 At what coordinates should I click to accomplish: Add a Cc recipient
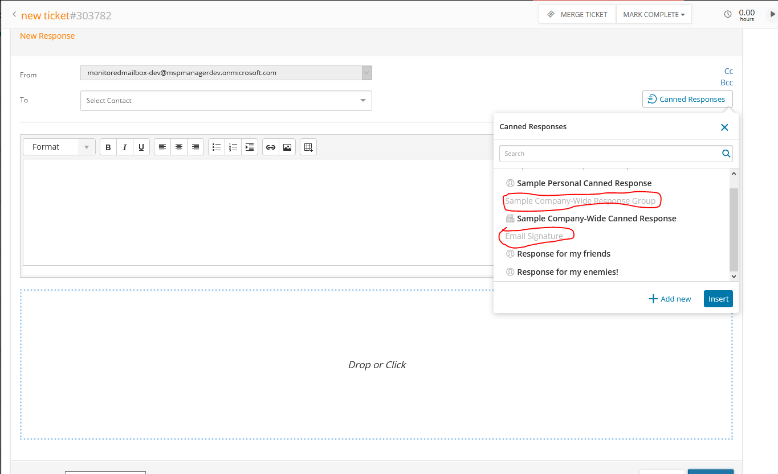pos(728,71)
